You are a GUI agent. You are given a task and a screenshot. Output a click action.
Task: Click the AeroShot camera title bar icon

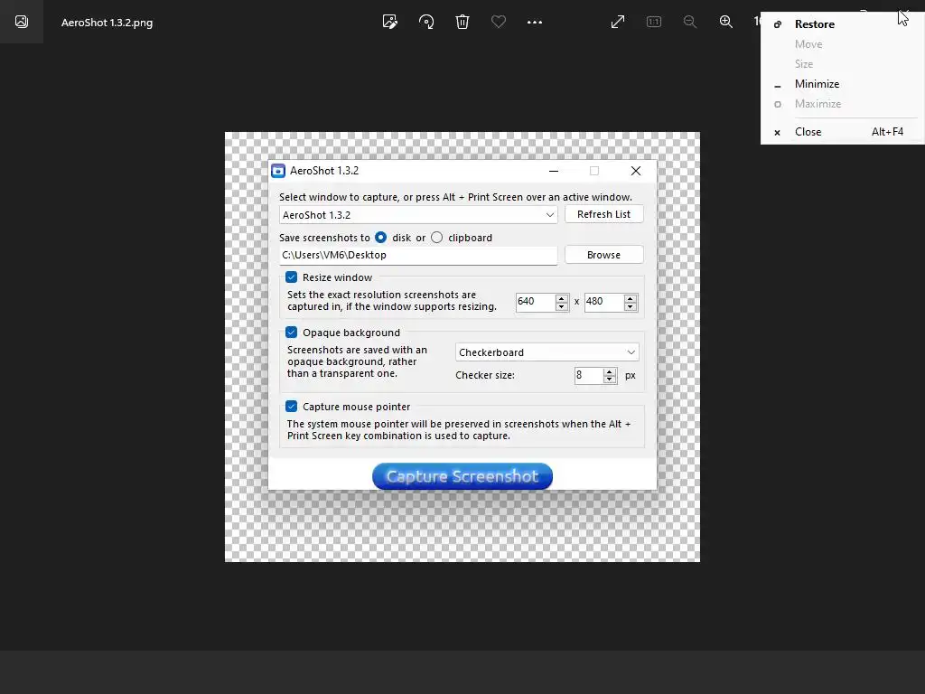[278, 171]
